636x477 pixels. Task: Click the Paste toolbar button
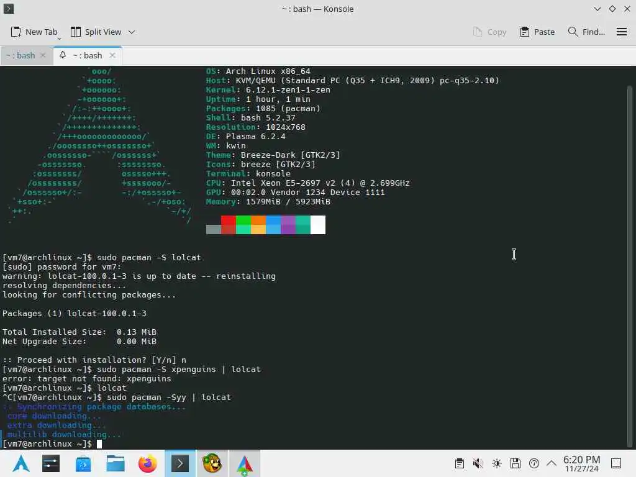[537, 32]
